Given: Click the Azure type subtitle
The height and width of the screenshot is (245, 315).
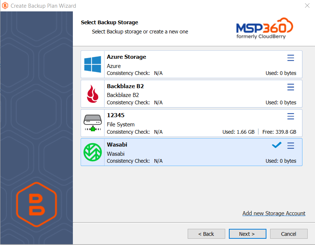Looking at the screenshot, I should pyautogui.click(x=114, y=66).
